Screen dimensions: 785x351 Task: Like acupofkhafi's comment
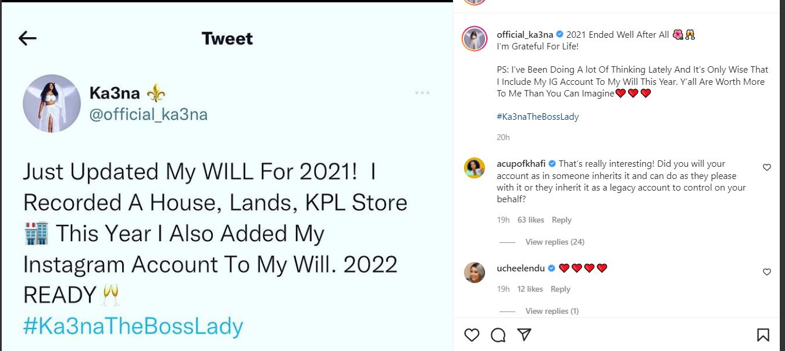click(766, 167)
